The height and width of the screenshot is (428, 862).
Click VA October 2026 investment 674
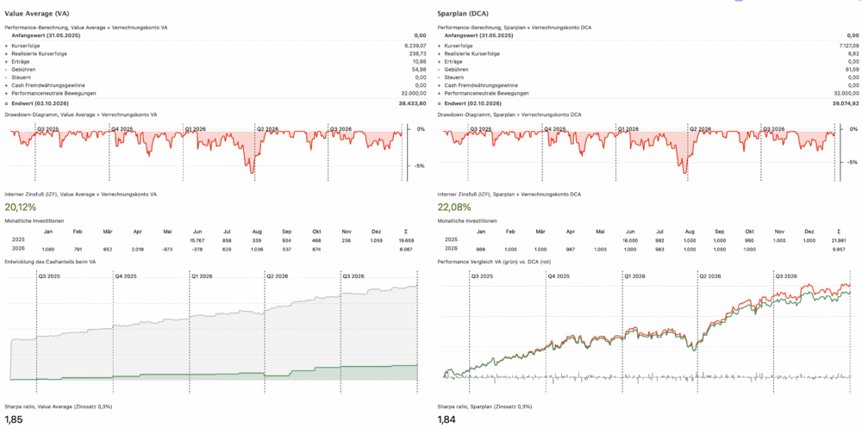click(315, 249)
